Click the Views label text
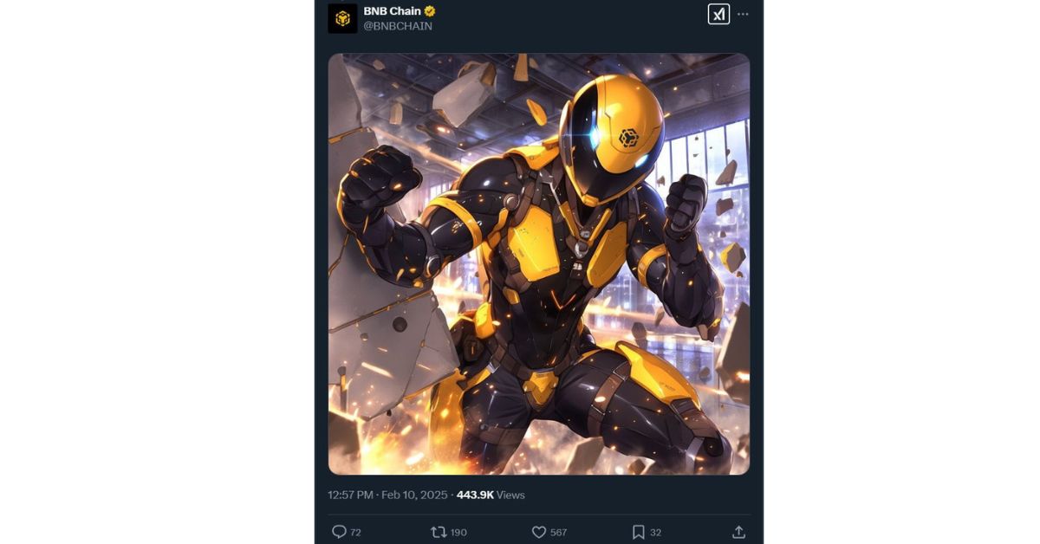Screen dimensions: 1040x544 (510, 495)
